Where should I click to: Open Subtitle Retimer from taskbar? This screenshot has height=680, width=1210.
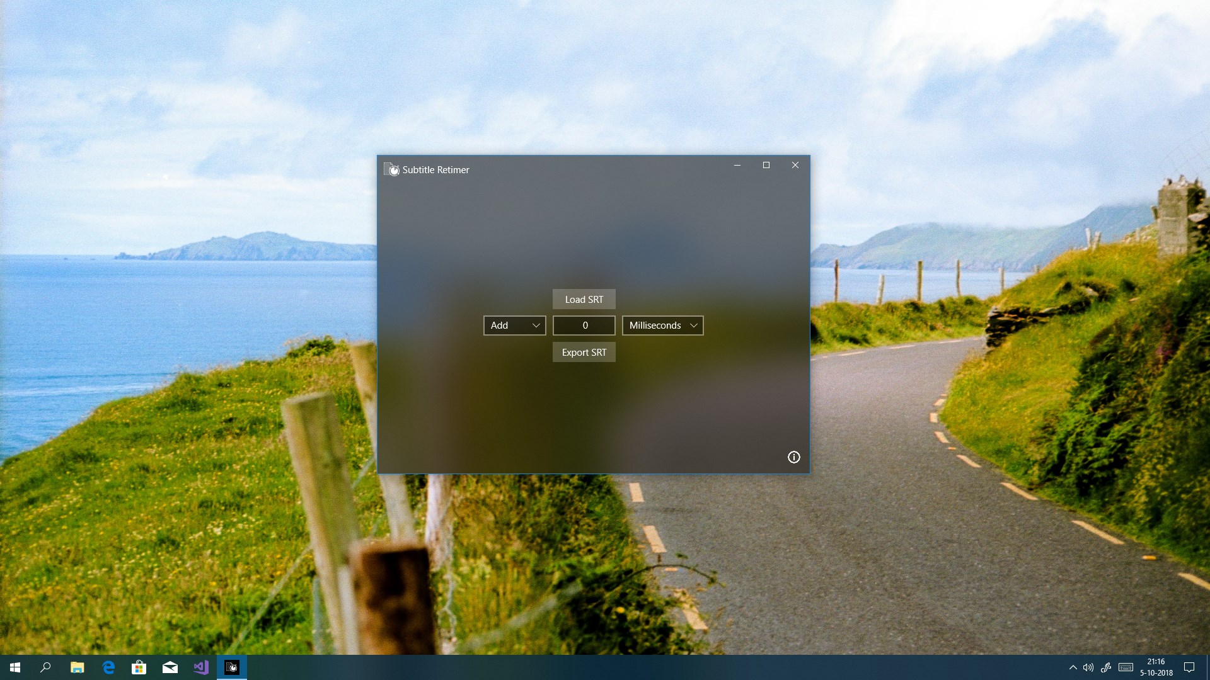pyautogui.click(x=232, y=667)
